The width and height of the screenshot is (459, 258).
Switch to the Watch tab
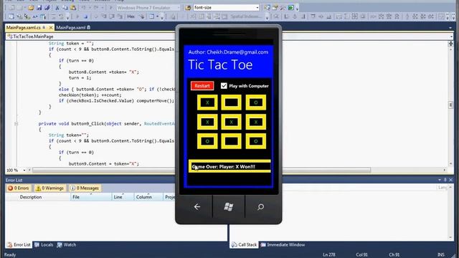67,245
